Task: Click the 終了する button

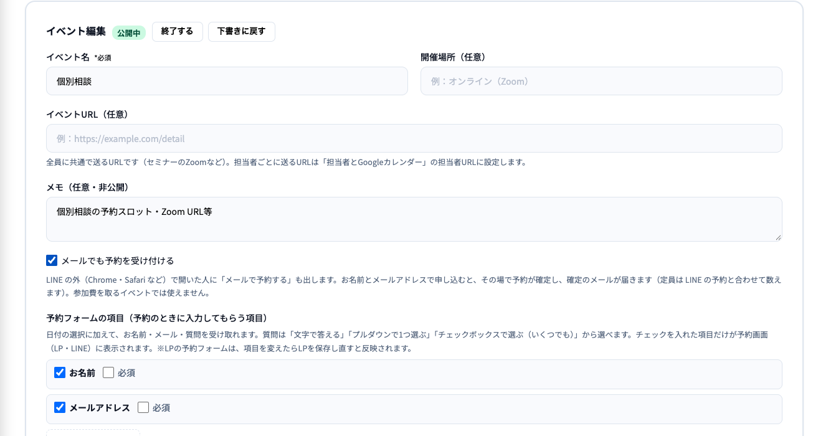Action: tap(178, 32)
